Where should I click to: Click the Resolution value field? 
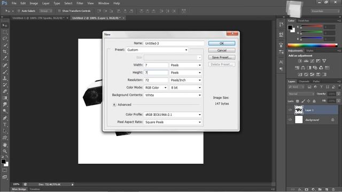156,80
